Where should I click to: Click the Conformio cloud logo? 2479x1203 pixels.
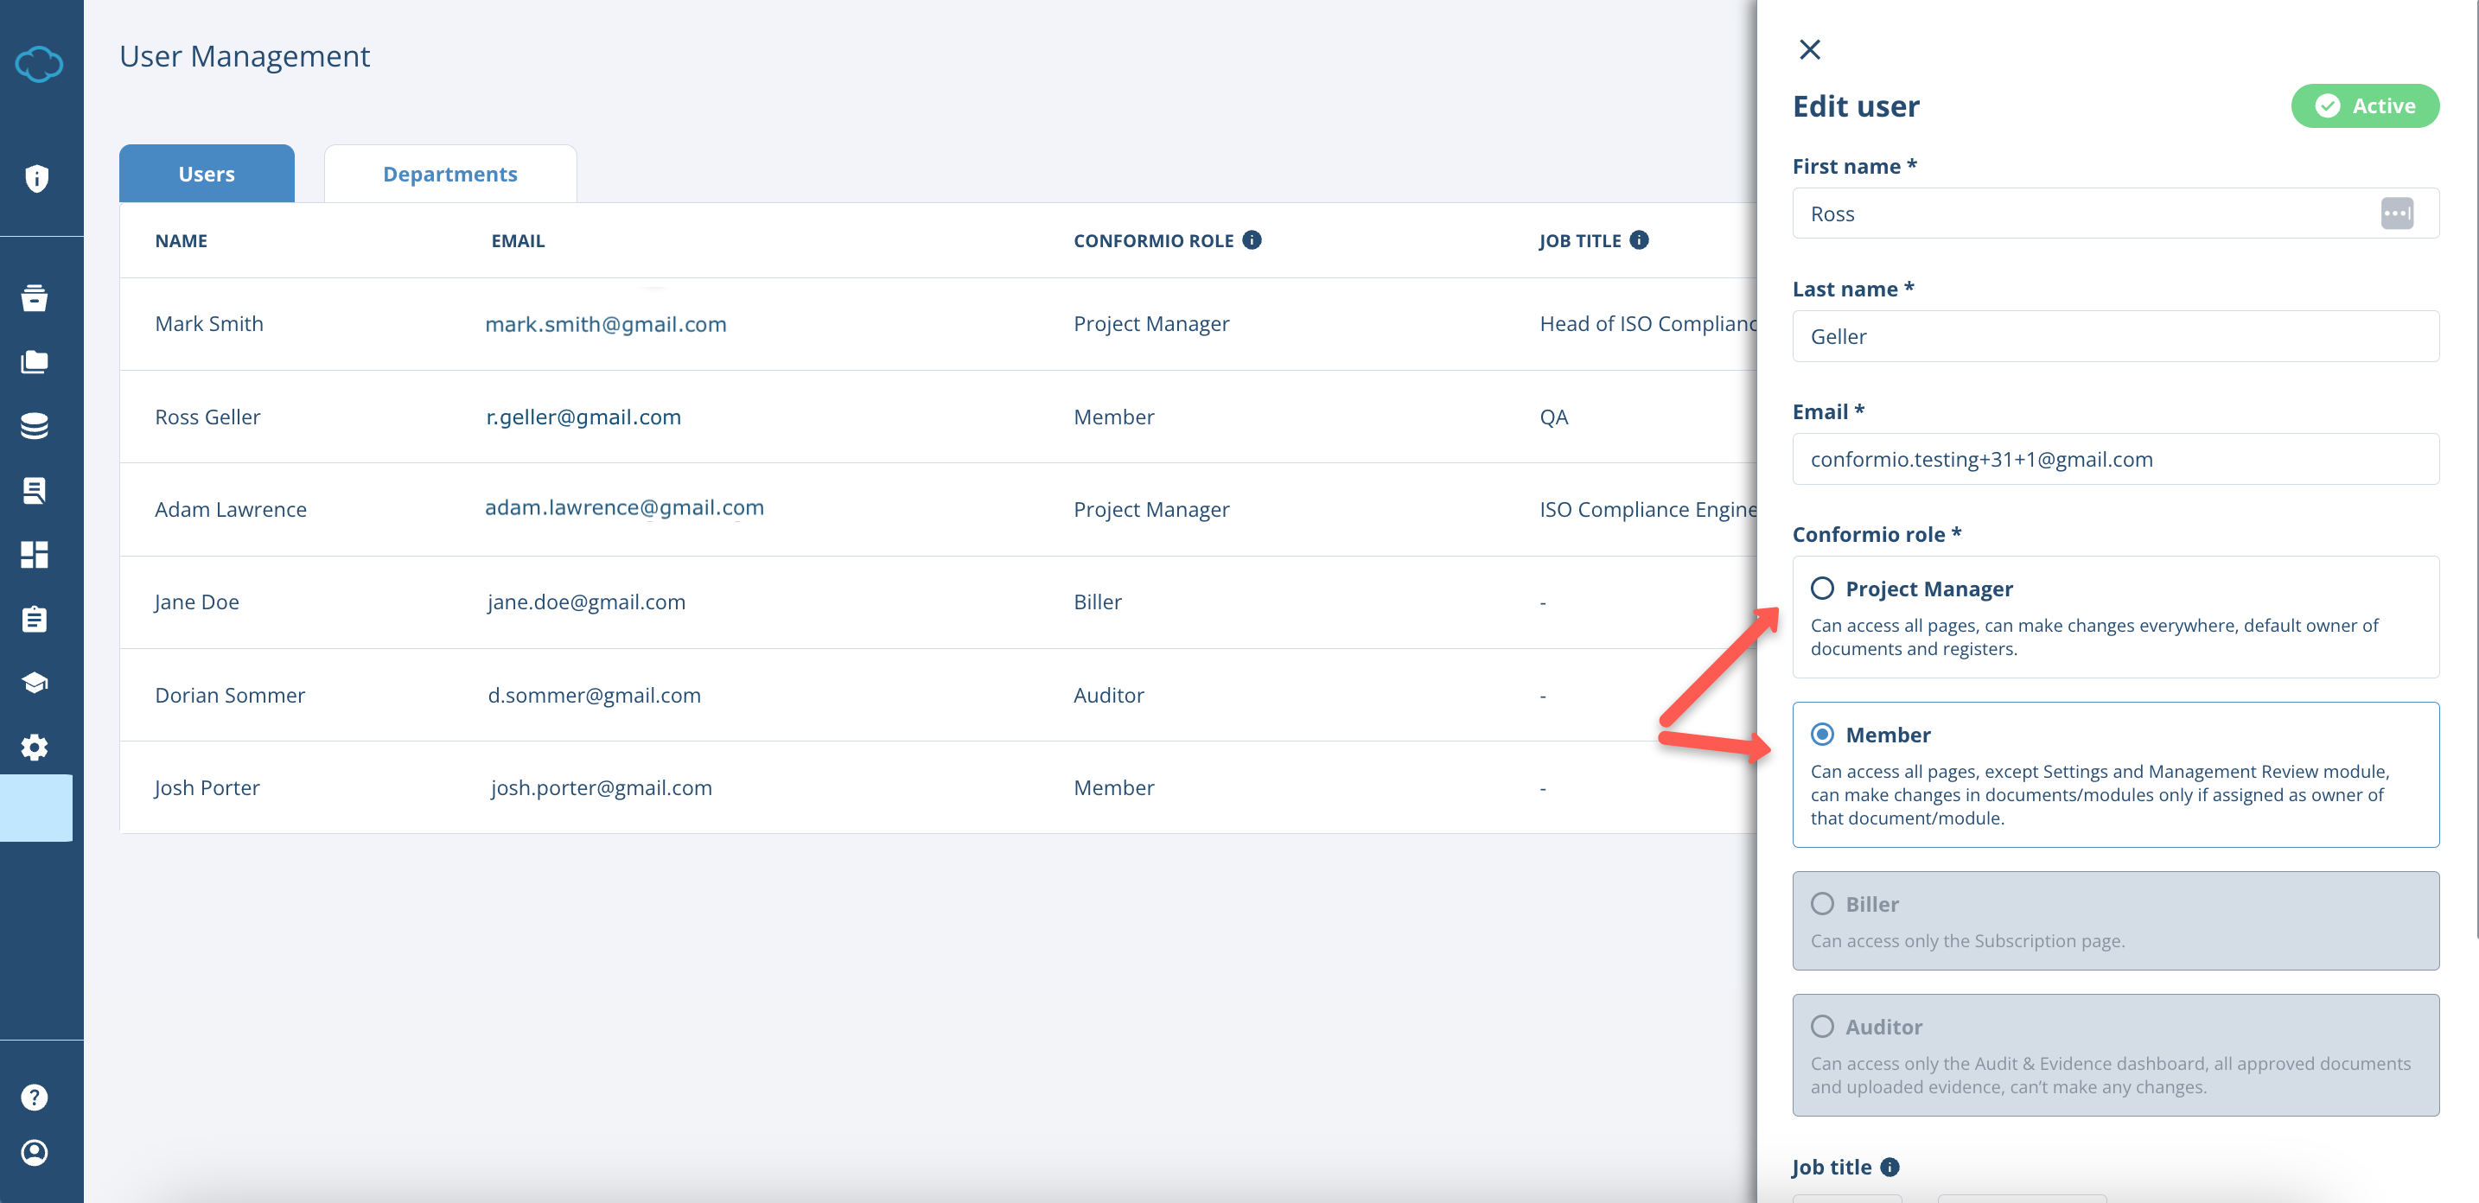click(x=39, y=65)
